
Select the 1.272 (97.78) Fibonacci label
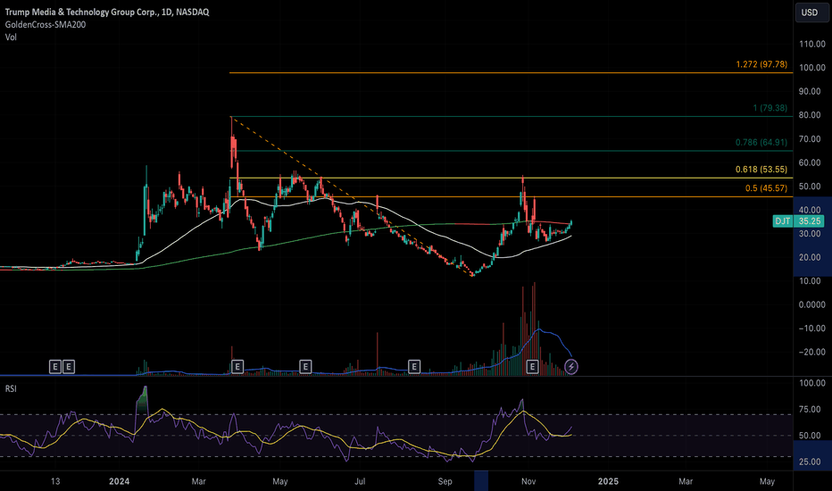(761, 64)
